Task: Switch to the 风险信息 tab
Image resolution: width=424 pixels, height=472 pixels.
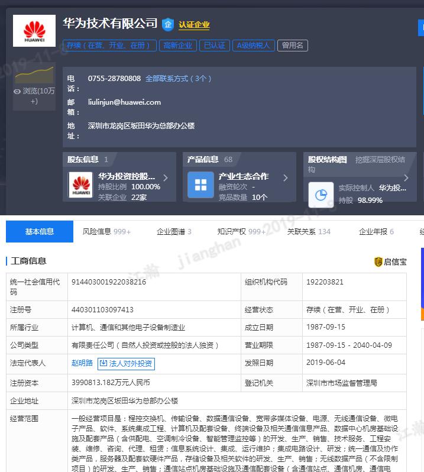Action: (x=106, y=232)
